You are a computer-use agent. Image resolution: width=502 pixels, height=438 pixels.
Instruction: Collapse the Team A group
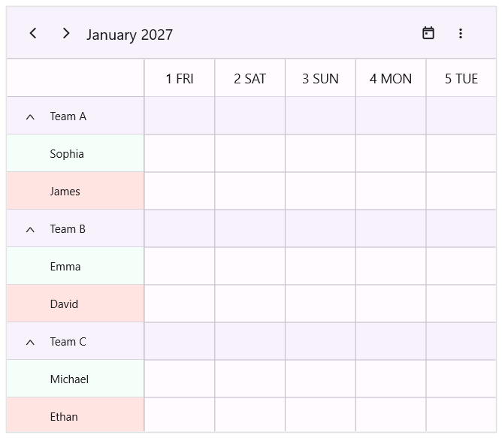coord(30,117)
